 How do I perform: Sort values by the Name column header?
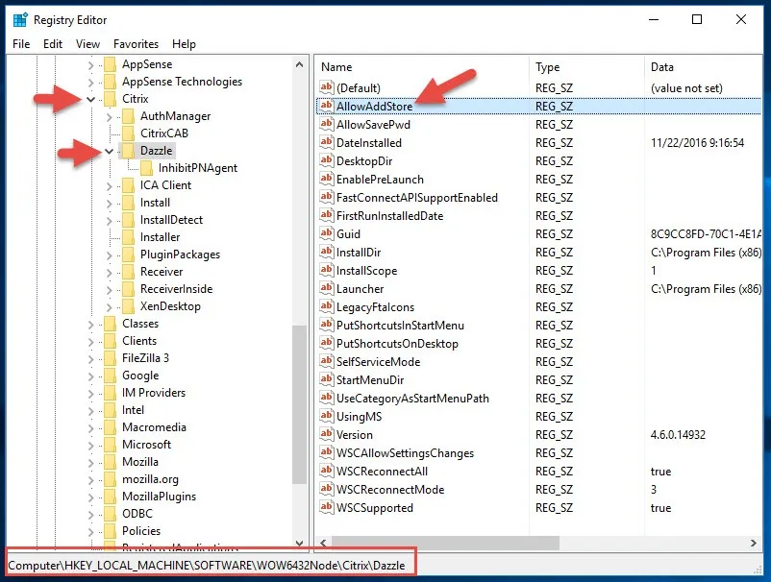(x=336, y=67)
